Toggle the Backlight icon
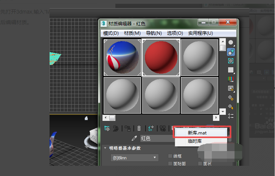The height and width of the screenshot is (176, 275). [x=231, y=52]
